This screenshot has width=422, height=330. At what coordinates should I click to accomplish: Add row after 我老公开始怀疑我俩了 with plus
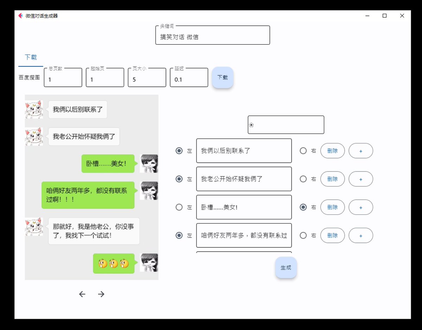pos(361,179)
